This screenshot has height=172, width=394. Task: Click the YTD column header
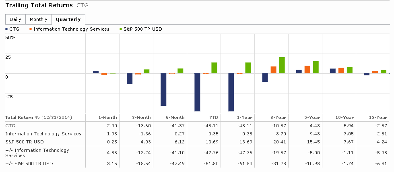213,118
